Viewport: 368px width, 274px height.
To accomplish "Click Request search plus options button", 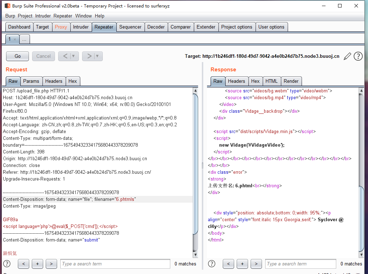I will 37,264.
